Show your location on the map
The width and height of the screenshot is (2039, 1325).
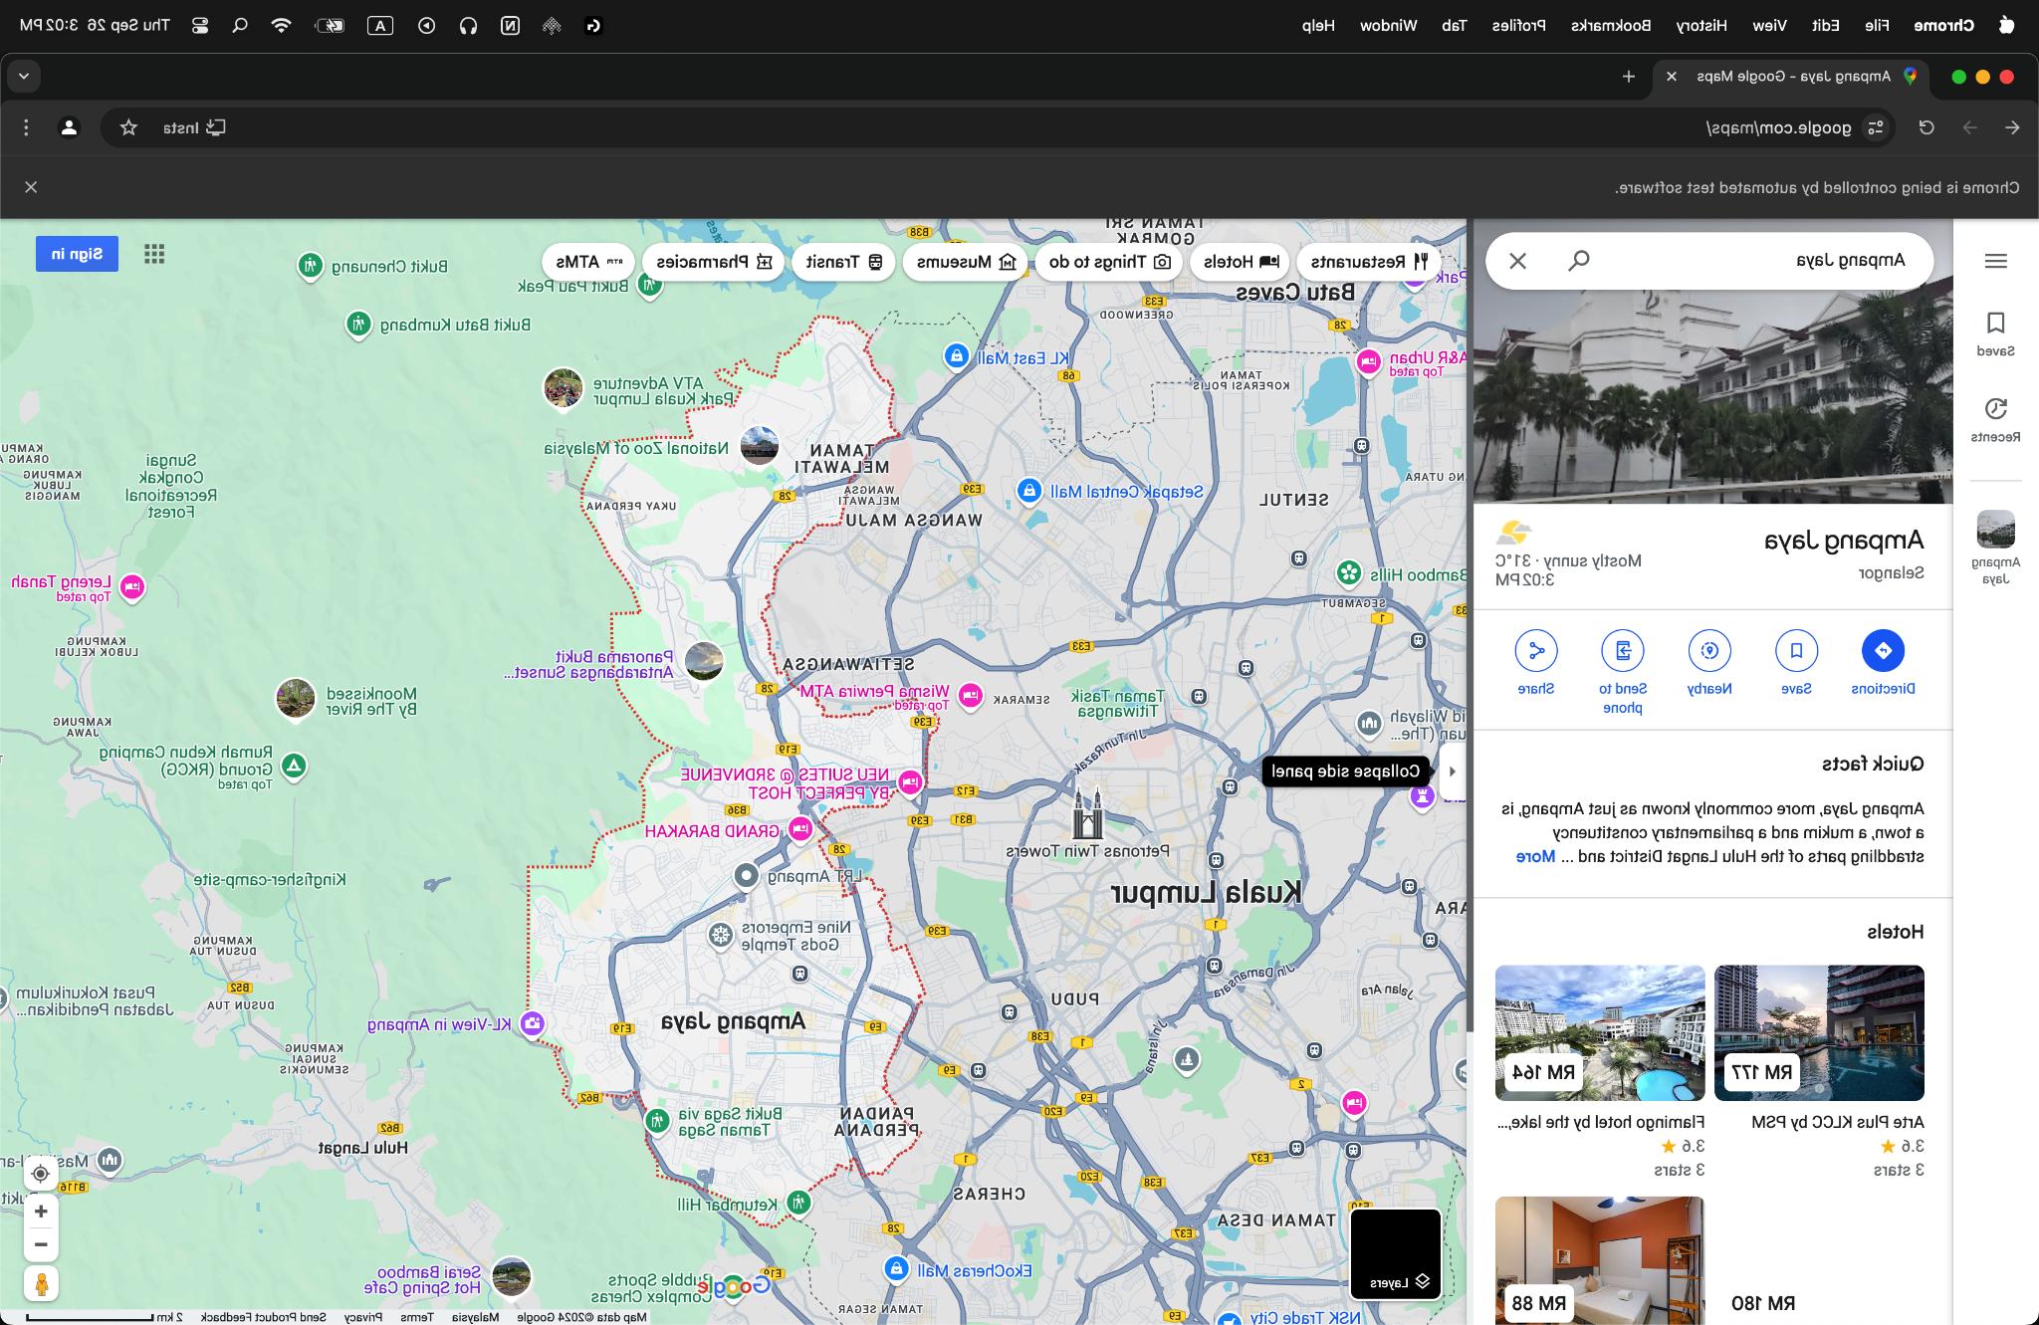point(41,1174)
